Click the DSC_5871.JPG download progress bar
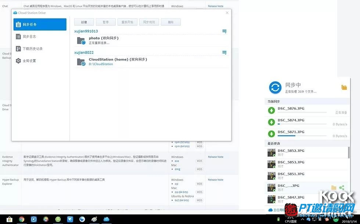 click(x=302, y=136)
